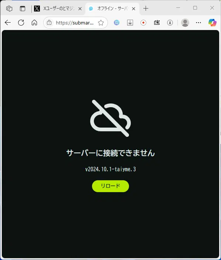
Task: Click the red dot record extension icon
Action: [143, 23]
